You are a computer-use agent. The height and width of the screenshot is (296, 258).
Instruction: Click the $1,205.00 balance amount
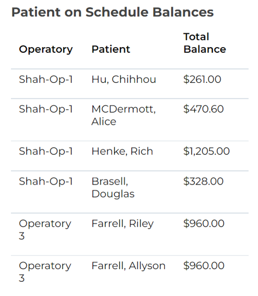[x=206, y=151]
